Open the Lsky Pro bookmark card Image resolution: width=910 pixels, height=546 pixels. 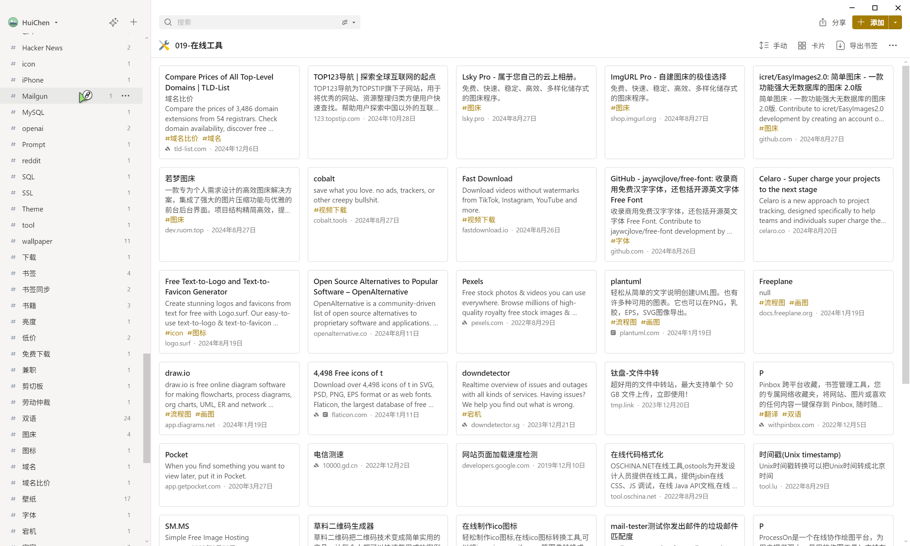(x=526, y=112)
